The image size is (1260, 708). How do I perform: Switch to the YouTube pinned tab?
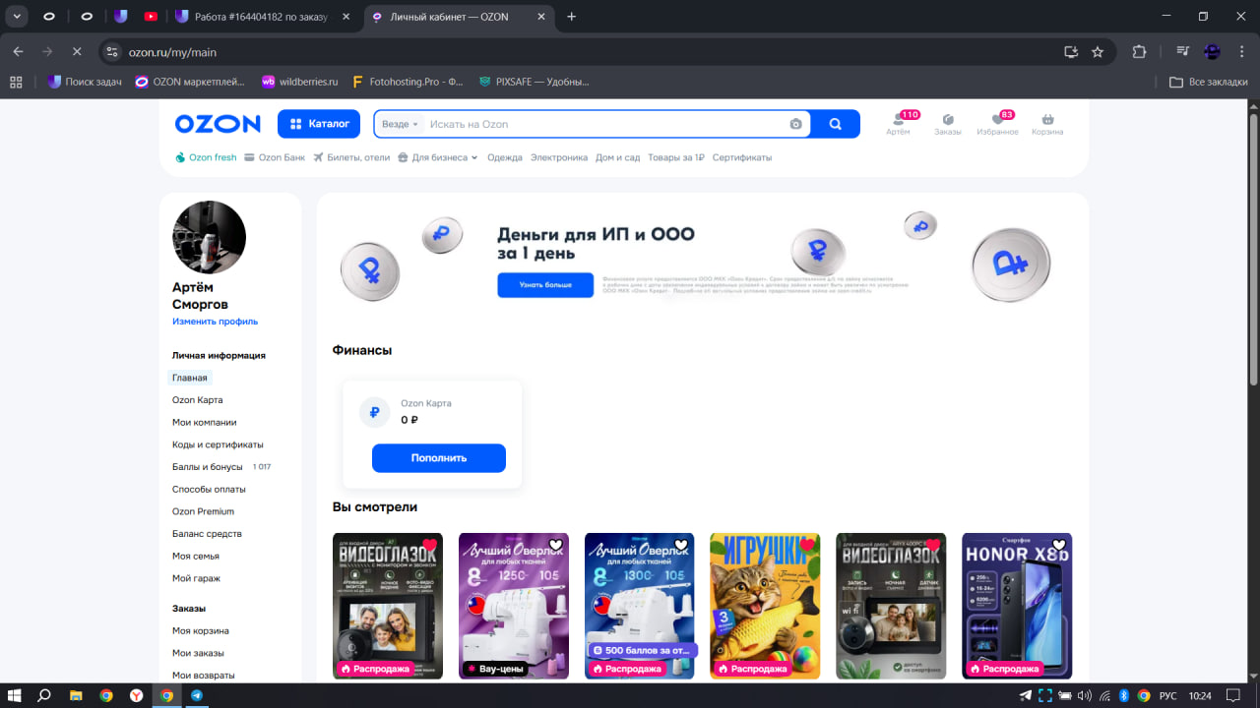click(151, 17)
